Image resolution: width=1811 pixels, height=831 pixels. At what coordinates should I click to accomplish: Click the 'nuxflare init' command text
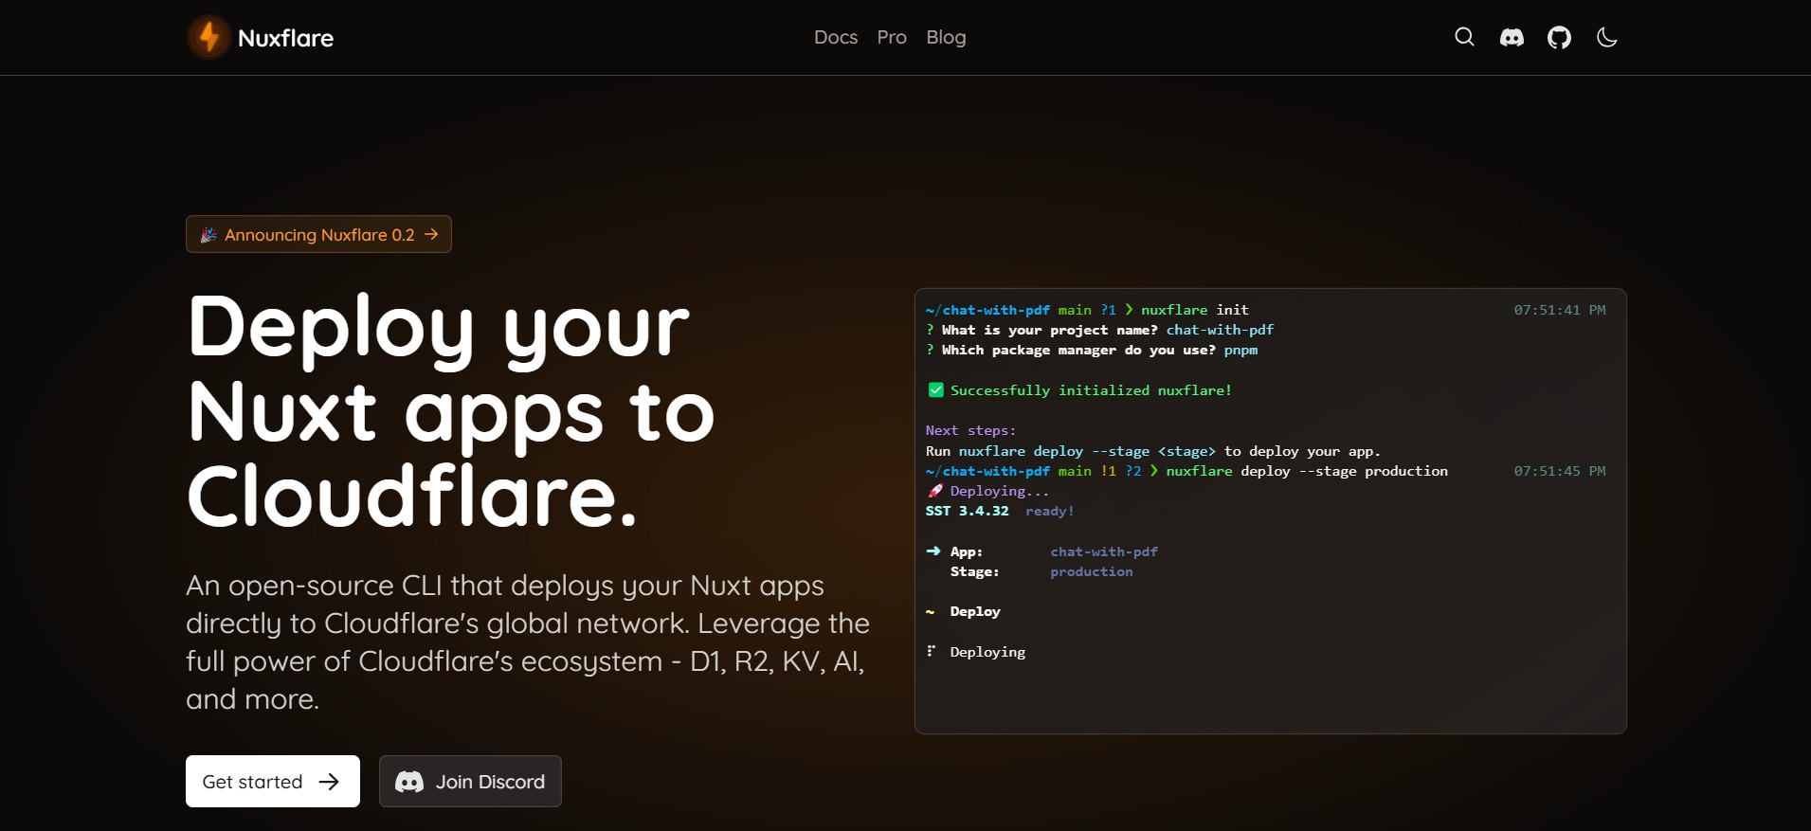pyautogui.click(x=1195, y=310)
